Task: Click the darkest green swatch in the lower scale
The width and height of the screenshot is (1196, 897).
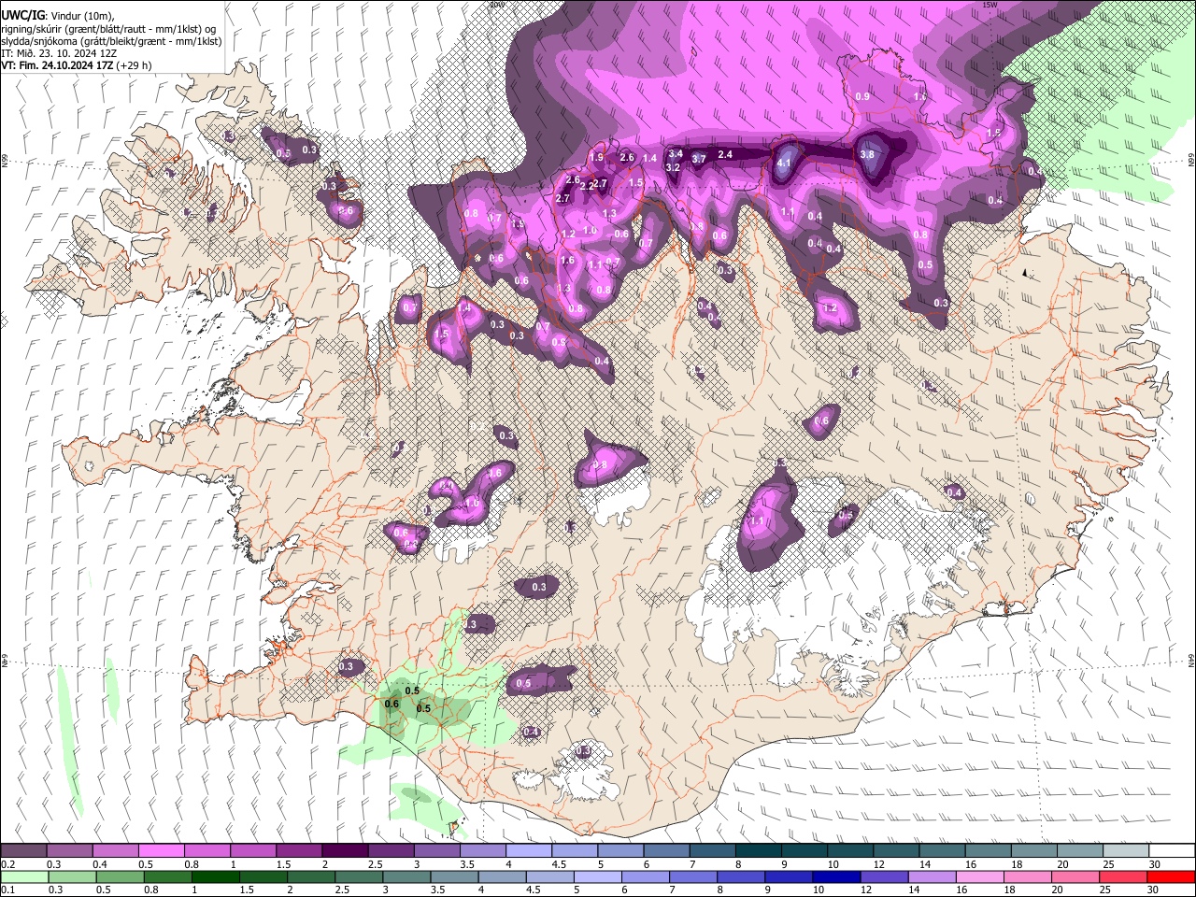Action: point(214,876)
